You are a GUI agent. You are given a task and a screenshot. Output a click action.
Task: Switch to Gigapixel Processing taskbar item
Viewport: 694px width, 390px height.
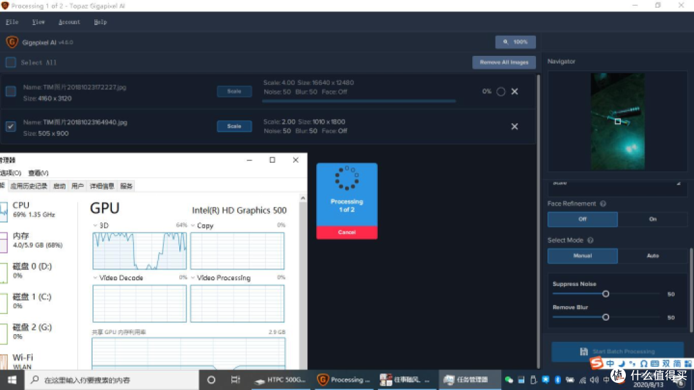coord(344,380)
